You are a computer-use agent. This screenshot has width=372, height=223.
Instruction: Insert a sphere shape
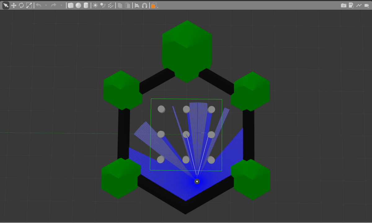(x=78, y=5)
